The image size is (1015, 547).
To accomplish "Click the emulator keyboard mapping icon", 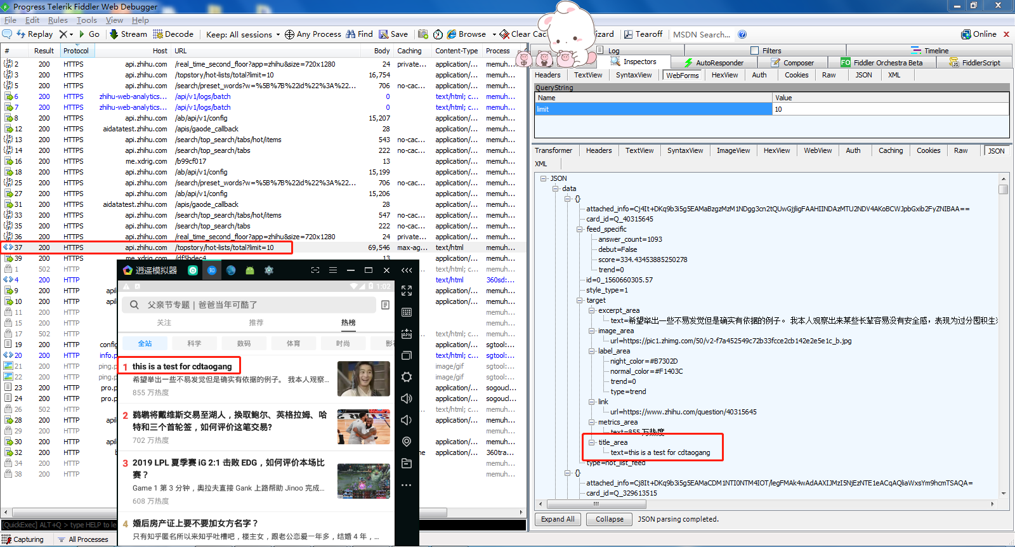I will pos(407,312).
